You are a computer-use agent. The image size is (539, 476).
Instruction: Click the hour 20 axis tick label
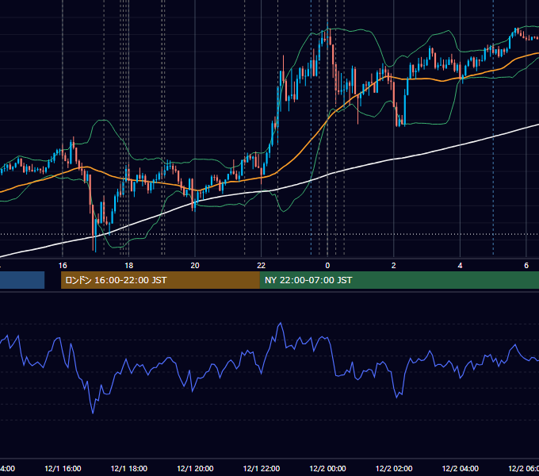[x=195, y=266]
